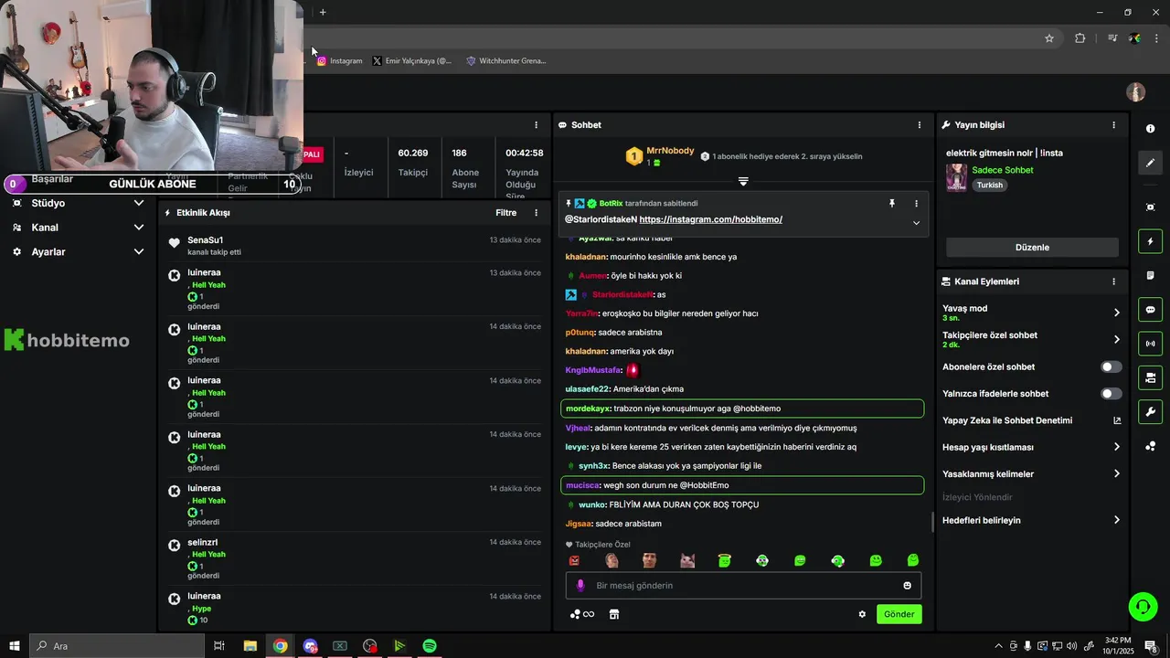Image resolution: width=1170 pixels, height=658 pixels.
Task: Click the chat scrollbar
Action: pyautogui.click(x=932, y=522)
